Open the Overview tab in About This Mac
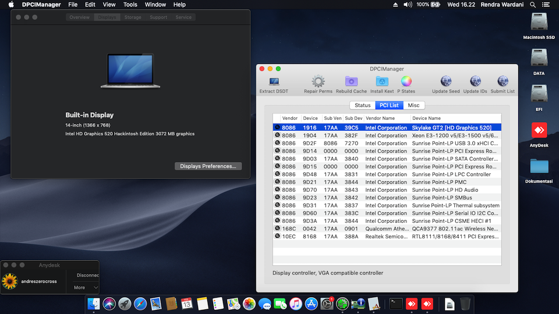 tap(80, 17)
